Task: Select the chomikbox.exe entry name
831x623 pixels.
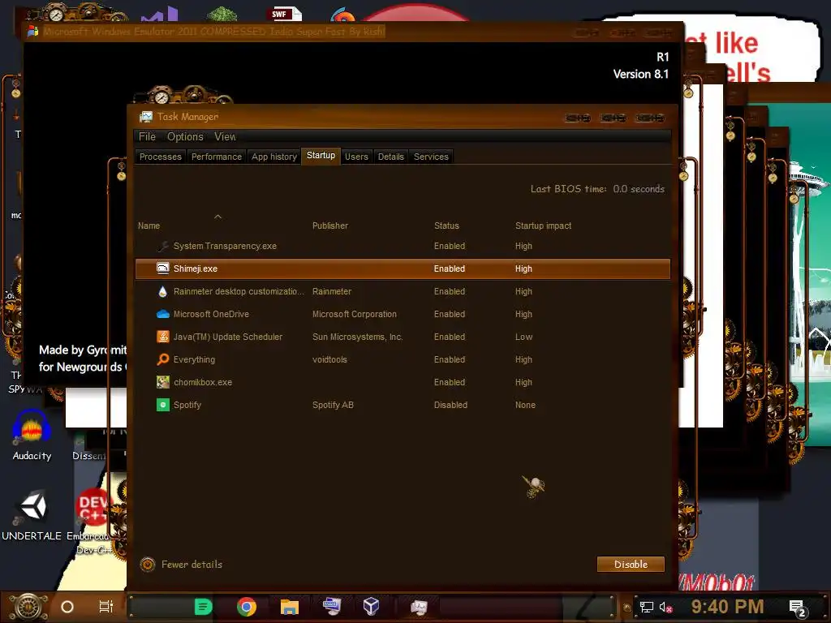Action: (x=202, y=382)
